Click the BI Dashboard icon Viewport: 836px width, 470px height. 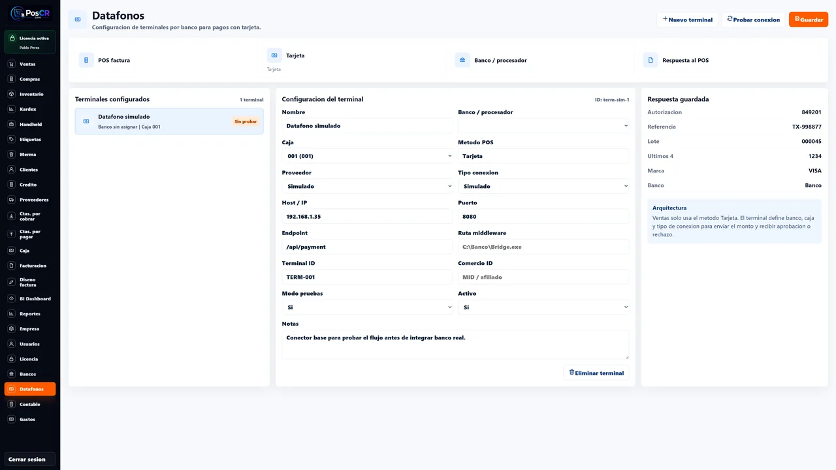11,299
